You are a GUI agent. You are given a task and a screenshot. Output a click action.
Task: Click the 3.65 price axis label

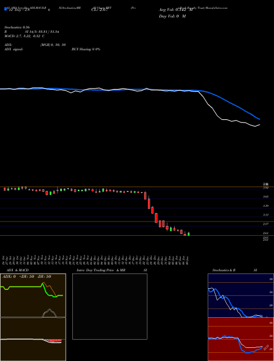[266, 196]
